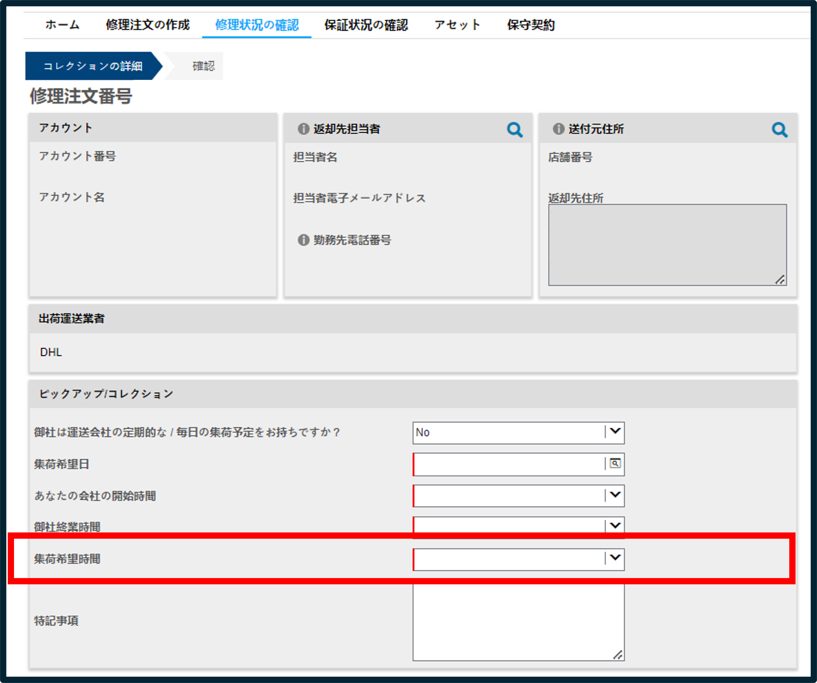This screenshot has width=817, height=683.
Task: Switch to the ホーム tab
Action: (x=63, y=25)
